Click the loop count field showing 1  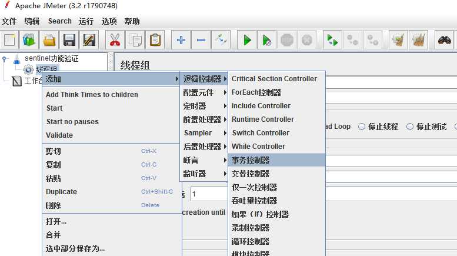coord(209,194)
